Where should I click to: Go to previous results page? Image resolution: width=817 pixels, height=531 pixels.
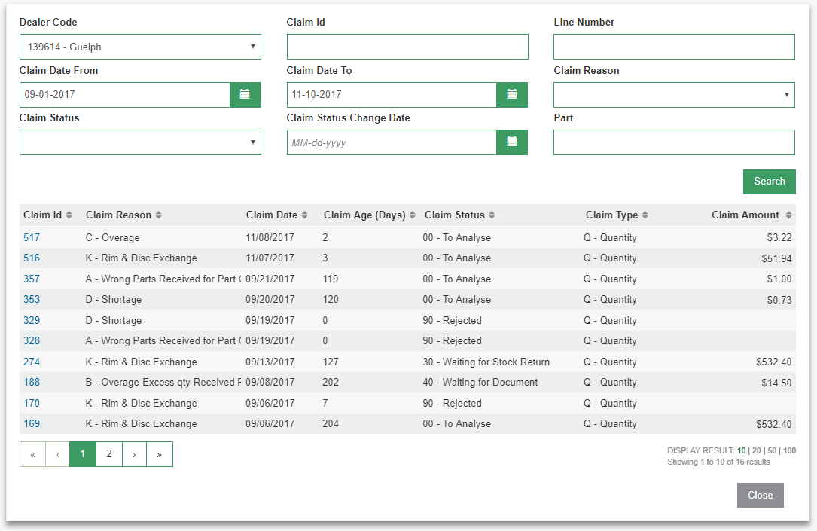(58, 454)
